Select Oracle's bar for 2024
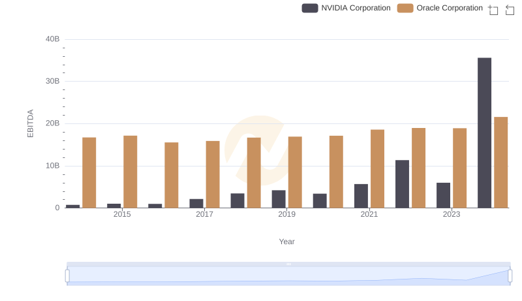The height and width of the screenshot is (301, 522). [x=500, y=163]
